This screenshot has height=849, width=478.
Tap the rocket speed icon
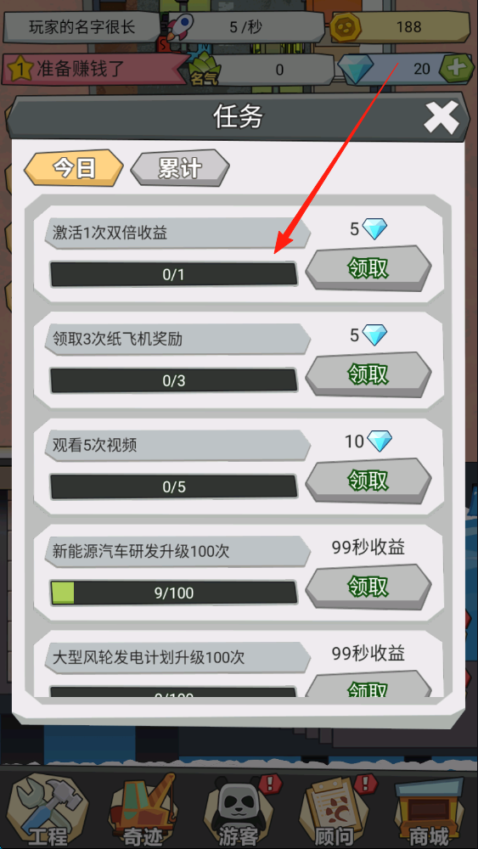click(x=180, y=26)
